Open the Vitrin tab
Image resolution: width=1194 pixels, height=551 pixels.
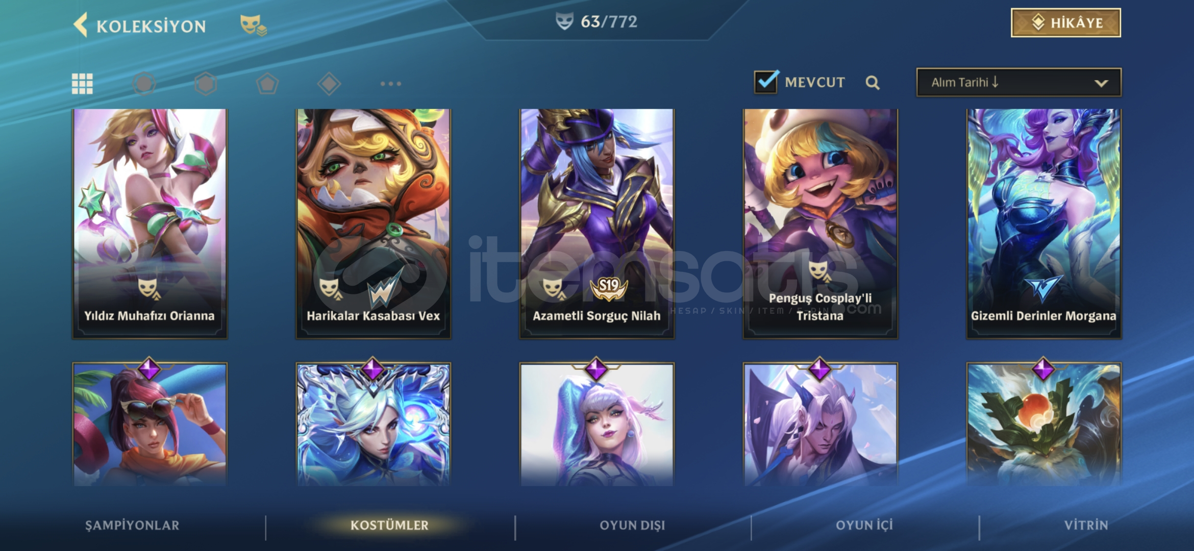[1086, 525]
